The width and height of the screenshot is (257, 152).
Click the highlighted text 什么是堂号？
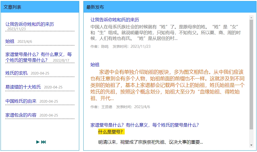[111, 132]
